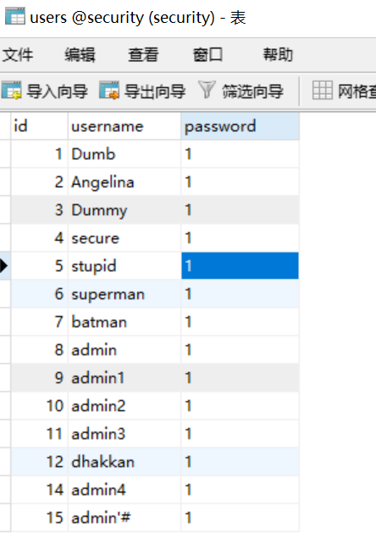Click the id cell with value 12

tap(39, 462)
